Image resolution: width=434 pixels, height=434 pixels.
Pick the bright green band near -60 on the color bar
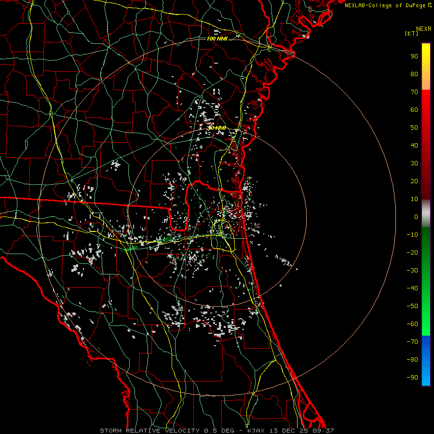click(426, 326)
